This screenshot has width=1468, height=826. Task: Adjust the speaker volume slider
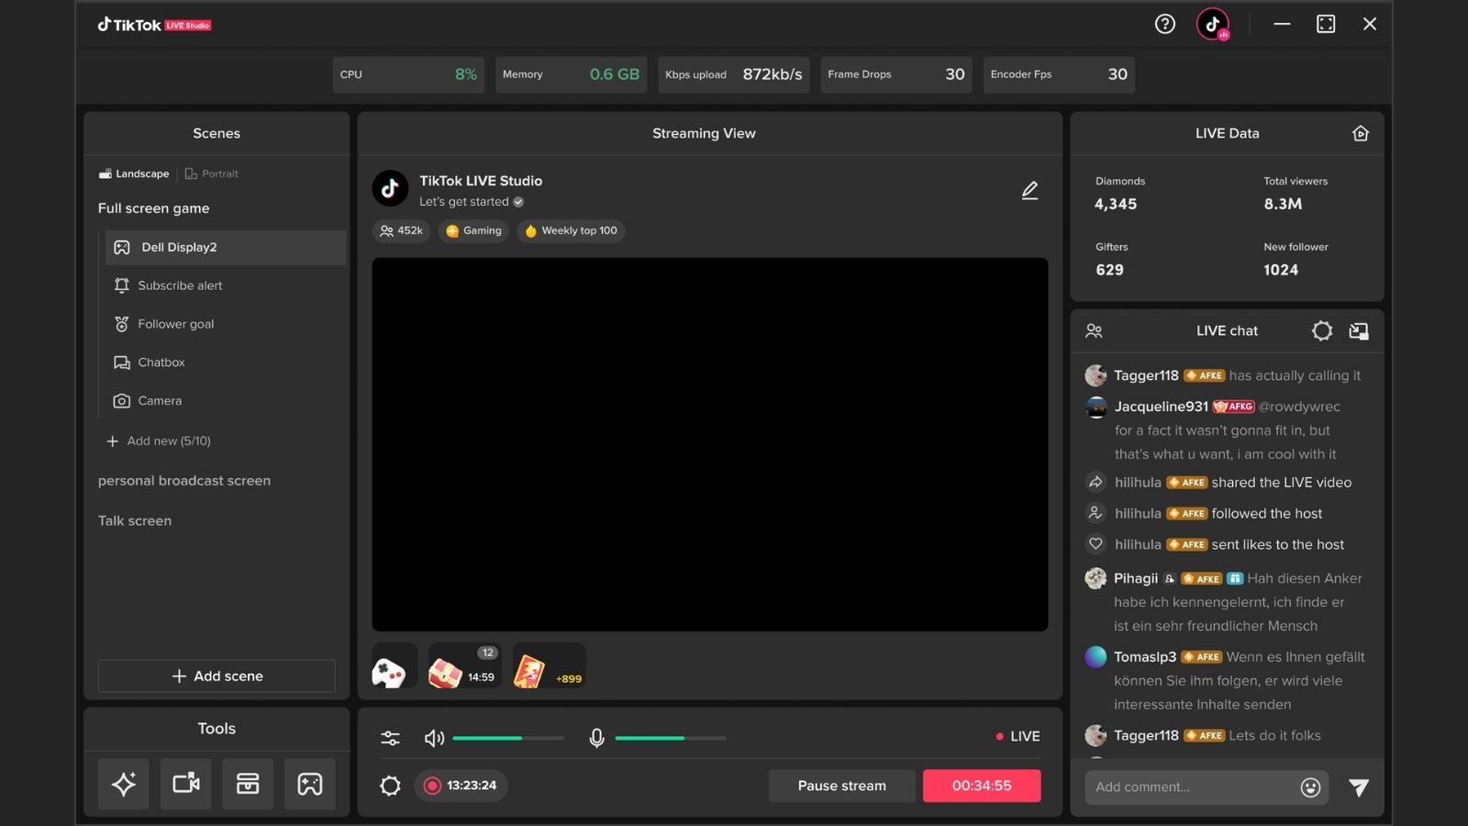[x=508, y=738]
